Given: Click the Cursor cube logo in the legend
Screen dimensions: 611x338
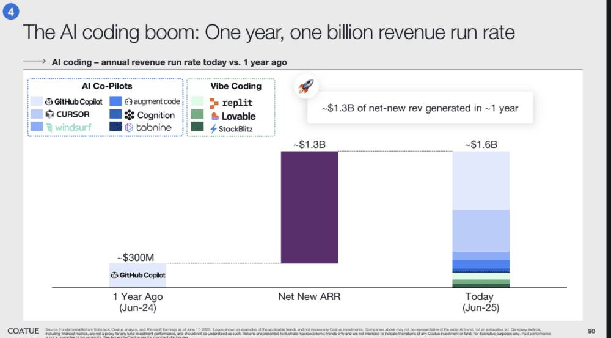Looking at the screenshot, I should [x=49, y=114].
